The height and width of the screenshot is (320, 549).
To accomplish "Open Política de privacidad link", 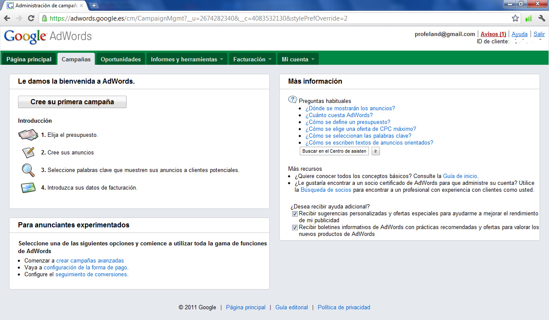I will (x=344, y=307).
